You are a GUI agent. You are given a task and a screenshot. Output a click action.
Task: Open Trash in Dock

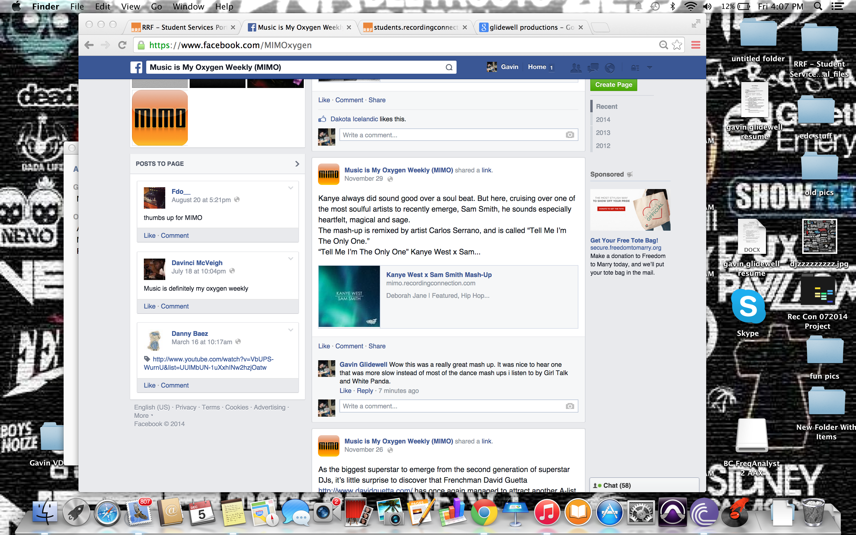(x=814, y=513)
